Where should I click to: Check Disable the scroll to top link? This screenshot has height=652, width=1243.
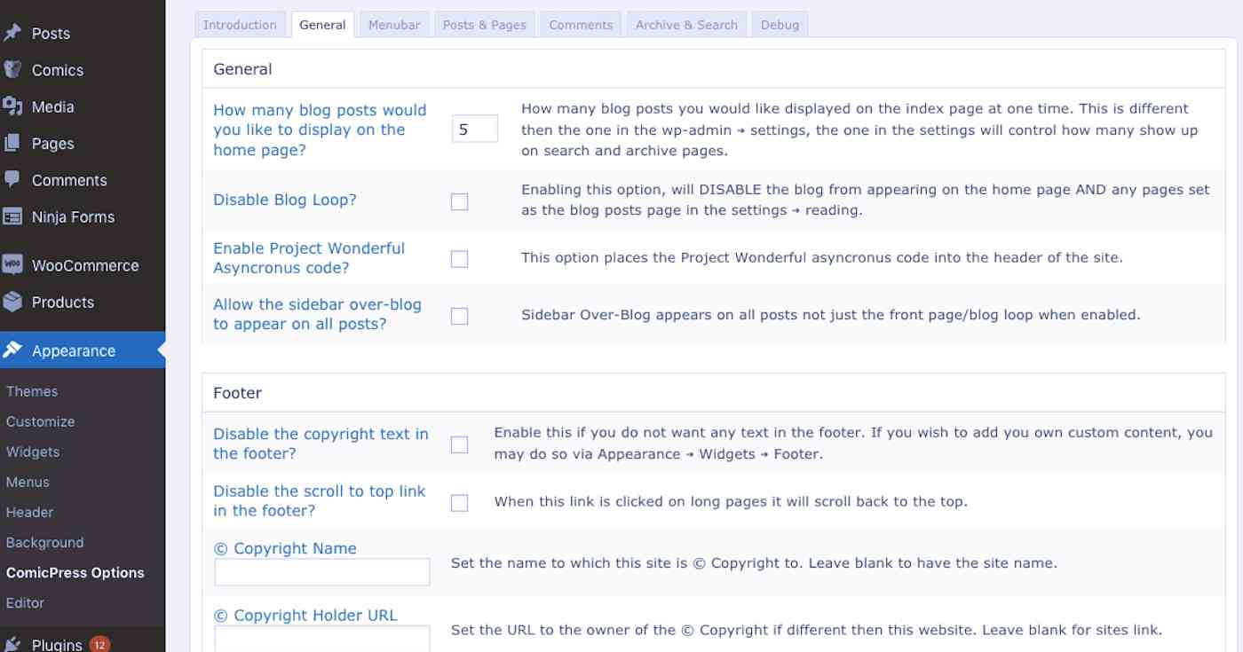pyautogui.click(x=459, y=502)
